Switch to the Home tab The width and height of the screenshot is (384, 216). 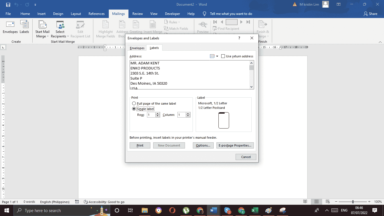[x=25, y=14]
